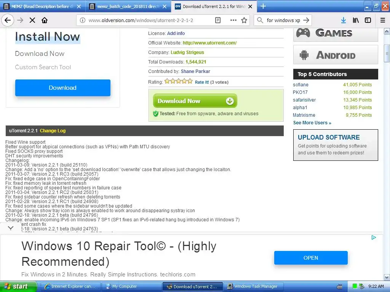
Task: Visit the utorrent.com official website link
Action: click(210, 43)
